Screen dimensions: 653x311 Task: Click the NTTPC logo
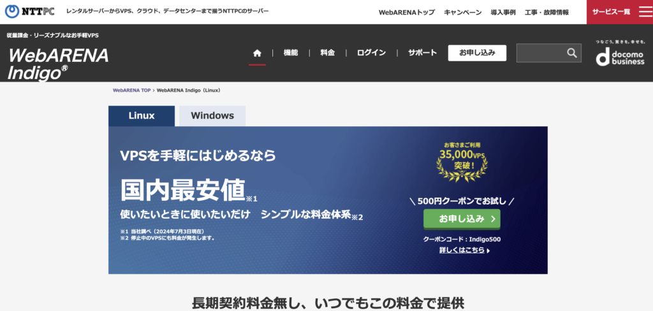[29, 11]
